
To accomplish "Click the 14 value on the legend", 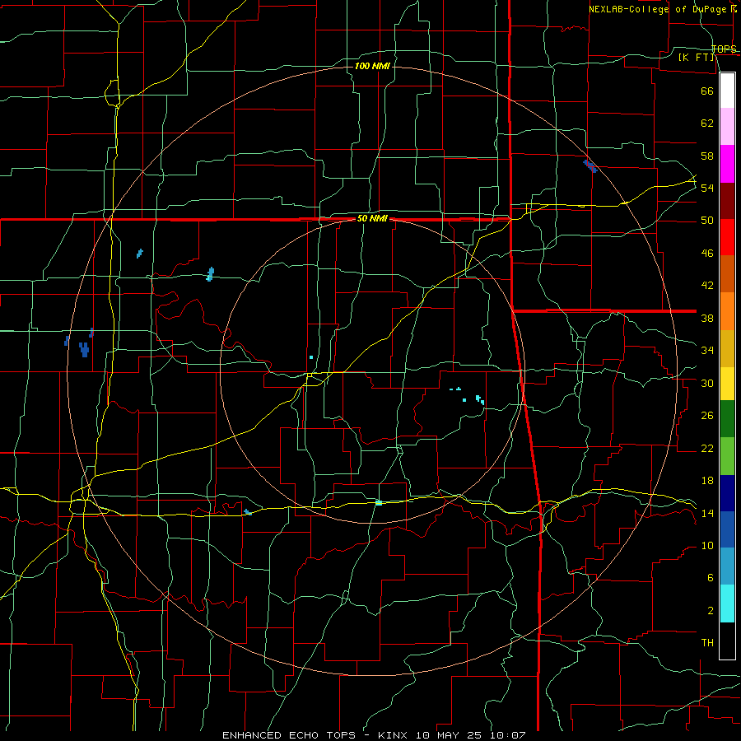I will pos(707,513).
